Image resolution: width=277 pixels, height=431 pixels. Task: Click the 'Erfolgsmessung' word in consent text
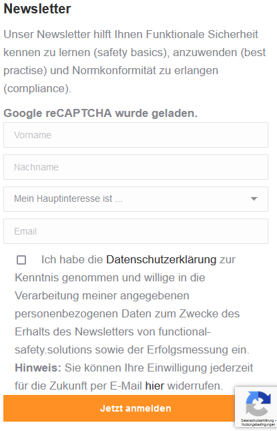coord(188,350)
